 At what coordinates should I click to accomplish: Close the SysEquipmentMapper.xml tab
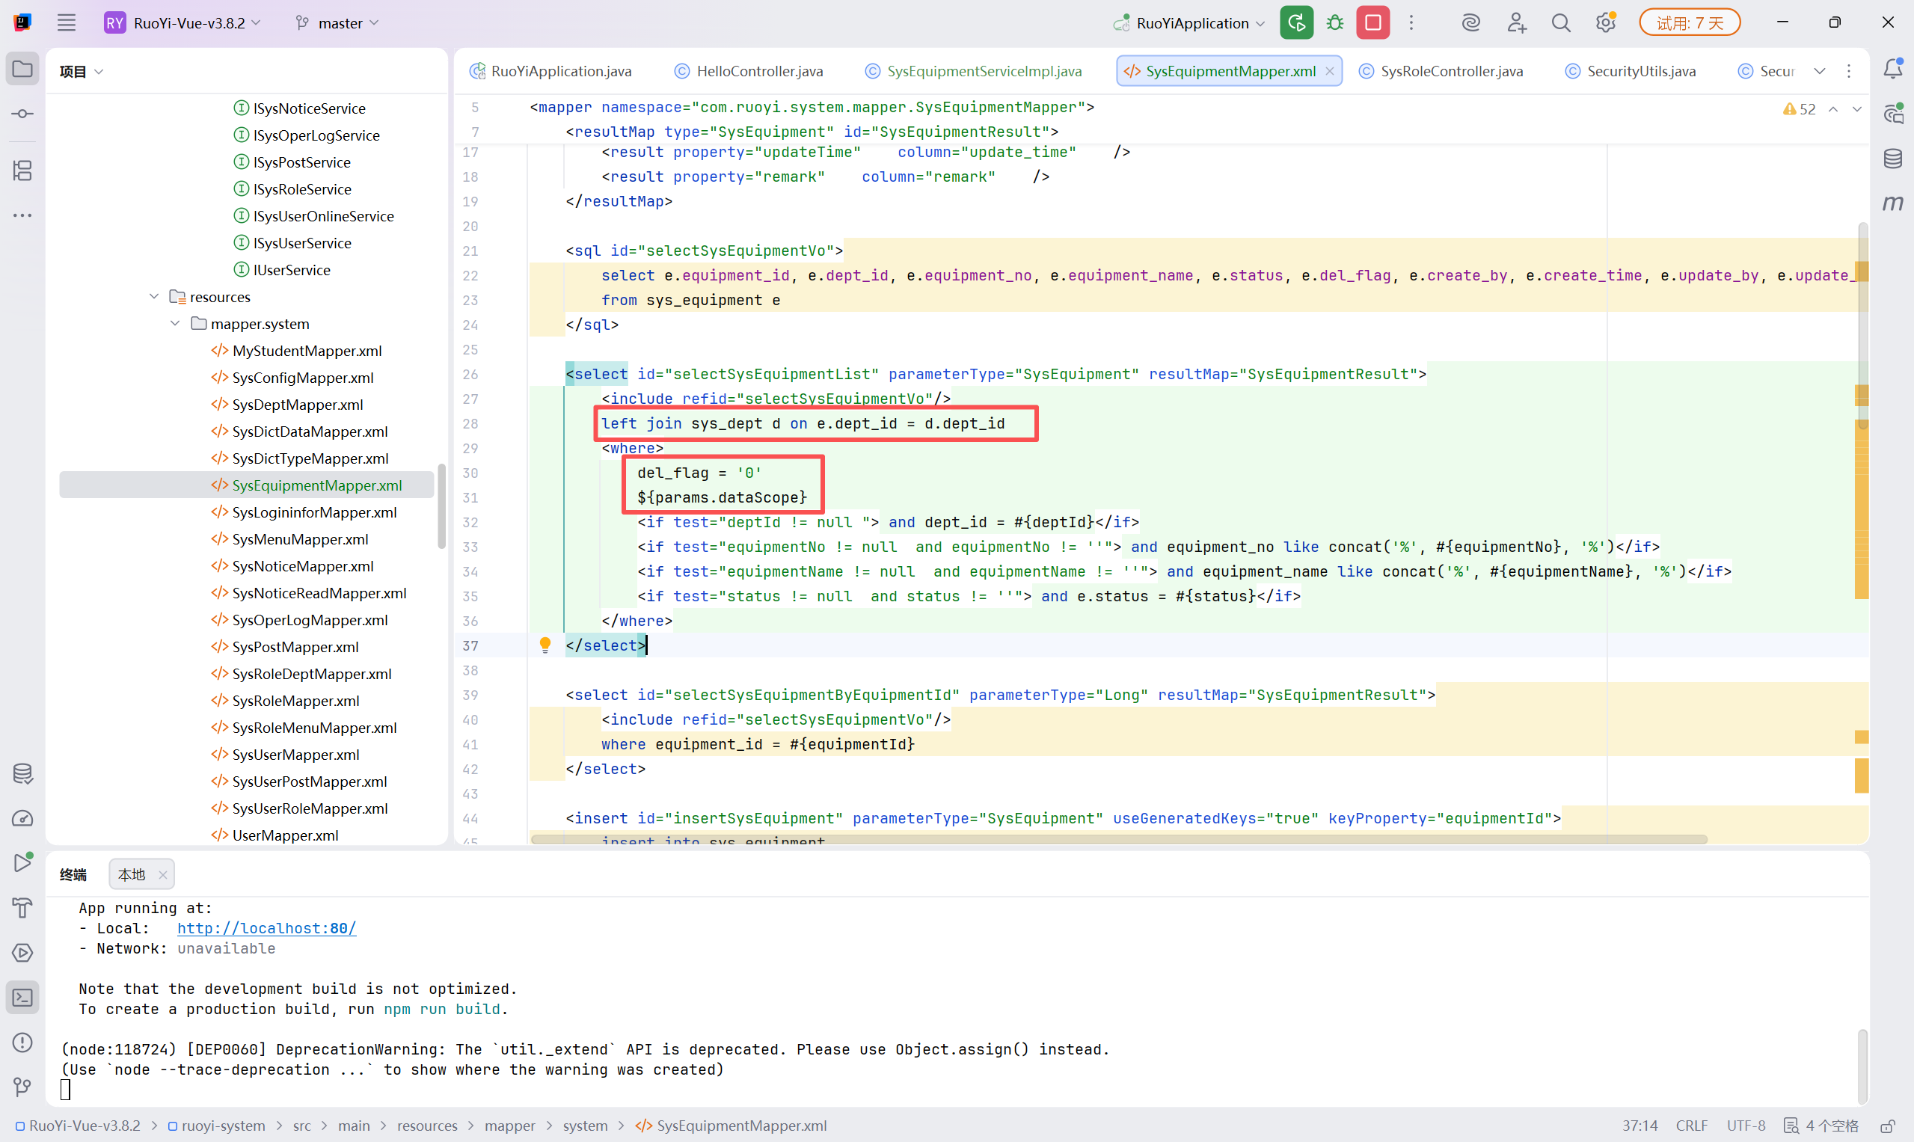coord(1330,71)
